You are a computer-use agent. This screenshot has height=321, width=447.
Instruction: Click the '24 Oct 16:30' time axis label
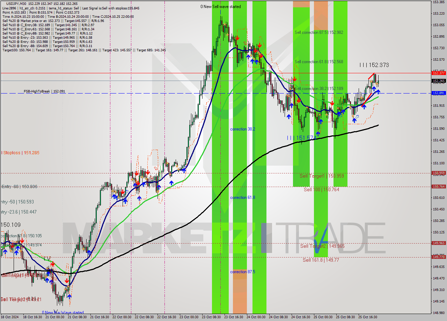(301, 317)
